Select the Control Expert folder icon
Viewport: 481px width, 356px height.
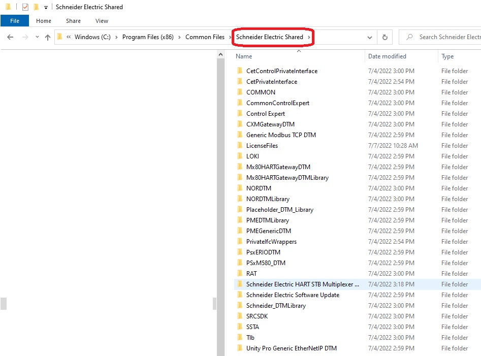[240, 113]
